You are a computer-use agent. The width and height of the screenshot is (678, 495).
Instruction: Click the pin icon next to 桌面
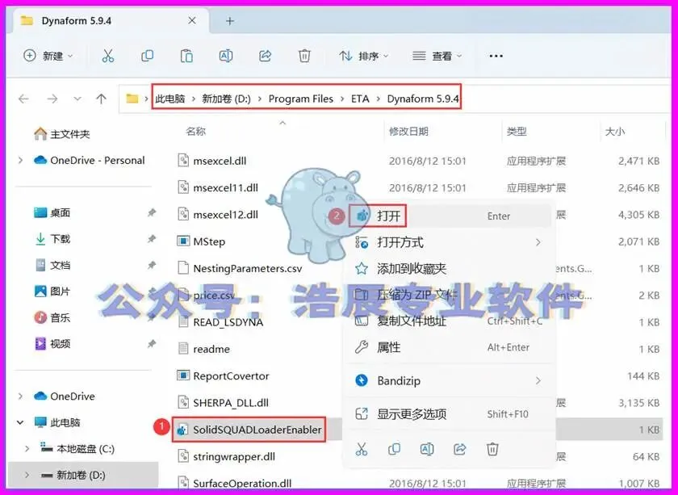[152, 212]
